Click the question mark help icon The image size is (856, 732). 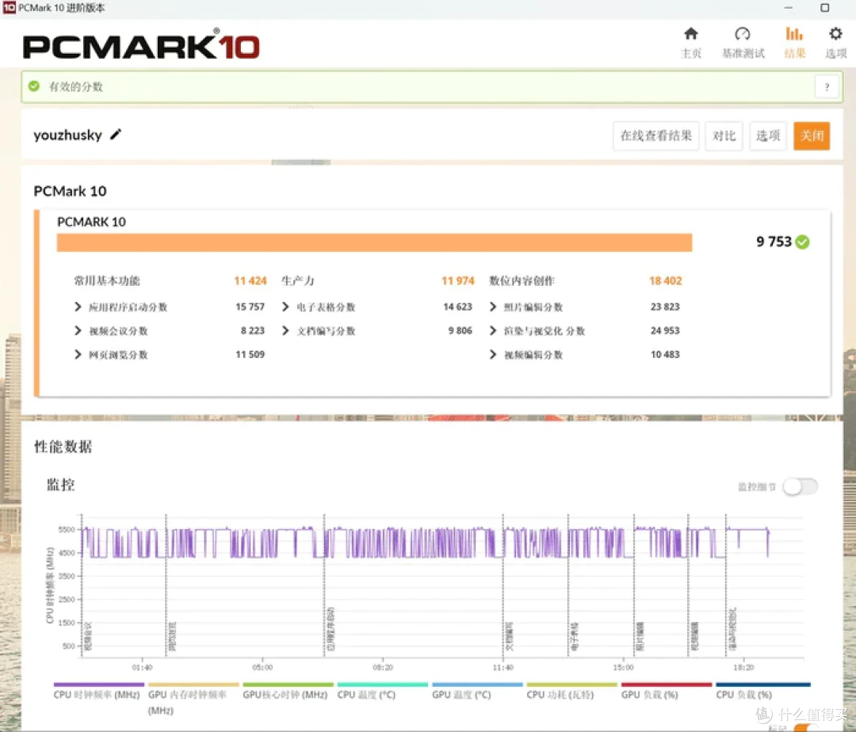click(x=827, y=86)
